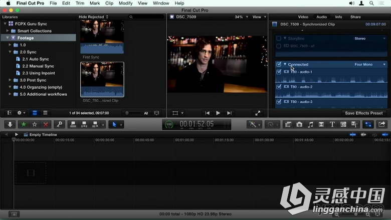Click the background tasks 100% indicator
The image size is (391, 220).
pos(169,124)
